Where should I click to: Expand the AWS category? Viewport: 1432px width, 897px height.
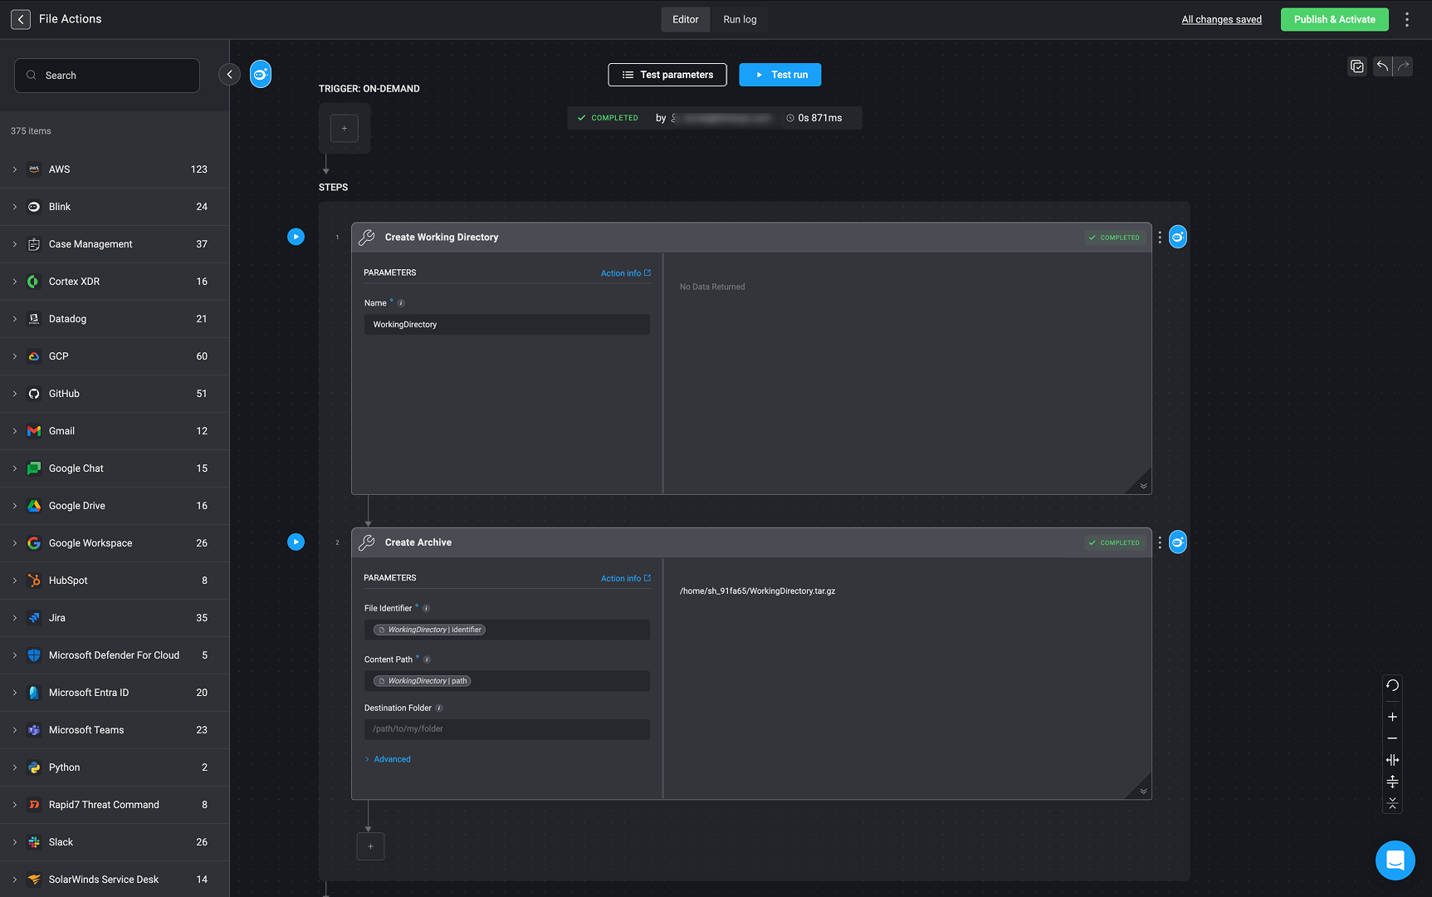tap(14, 169)
